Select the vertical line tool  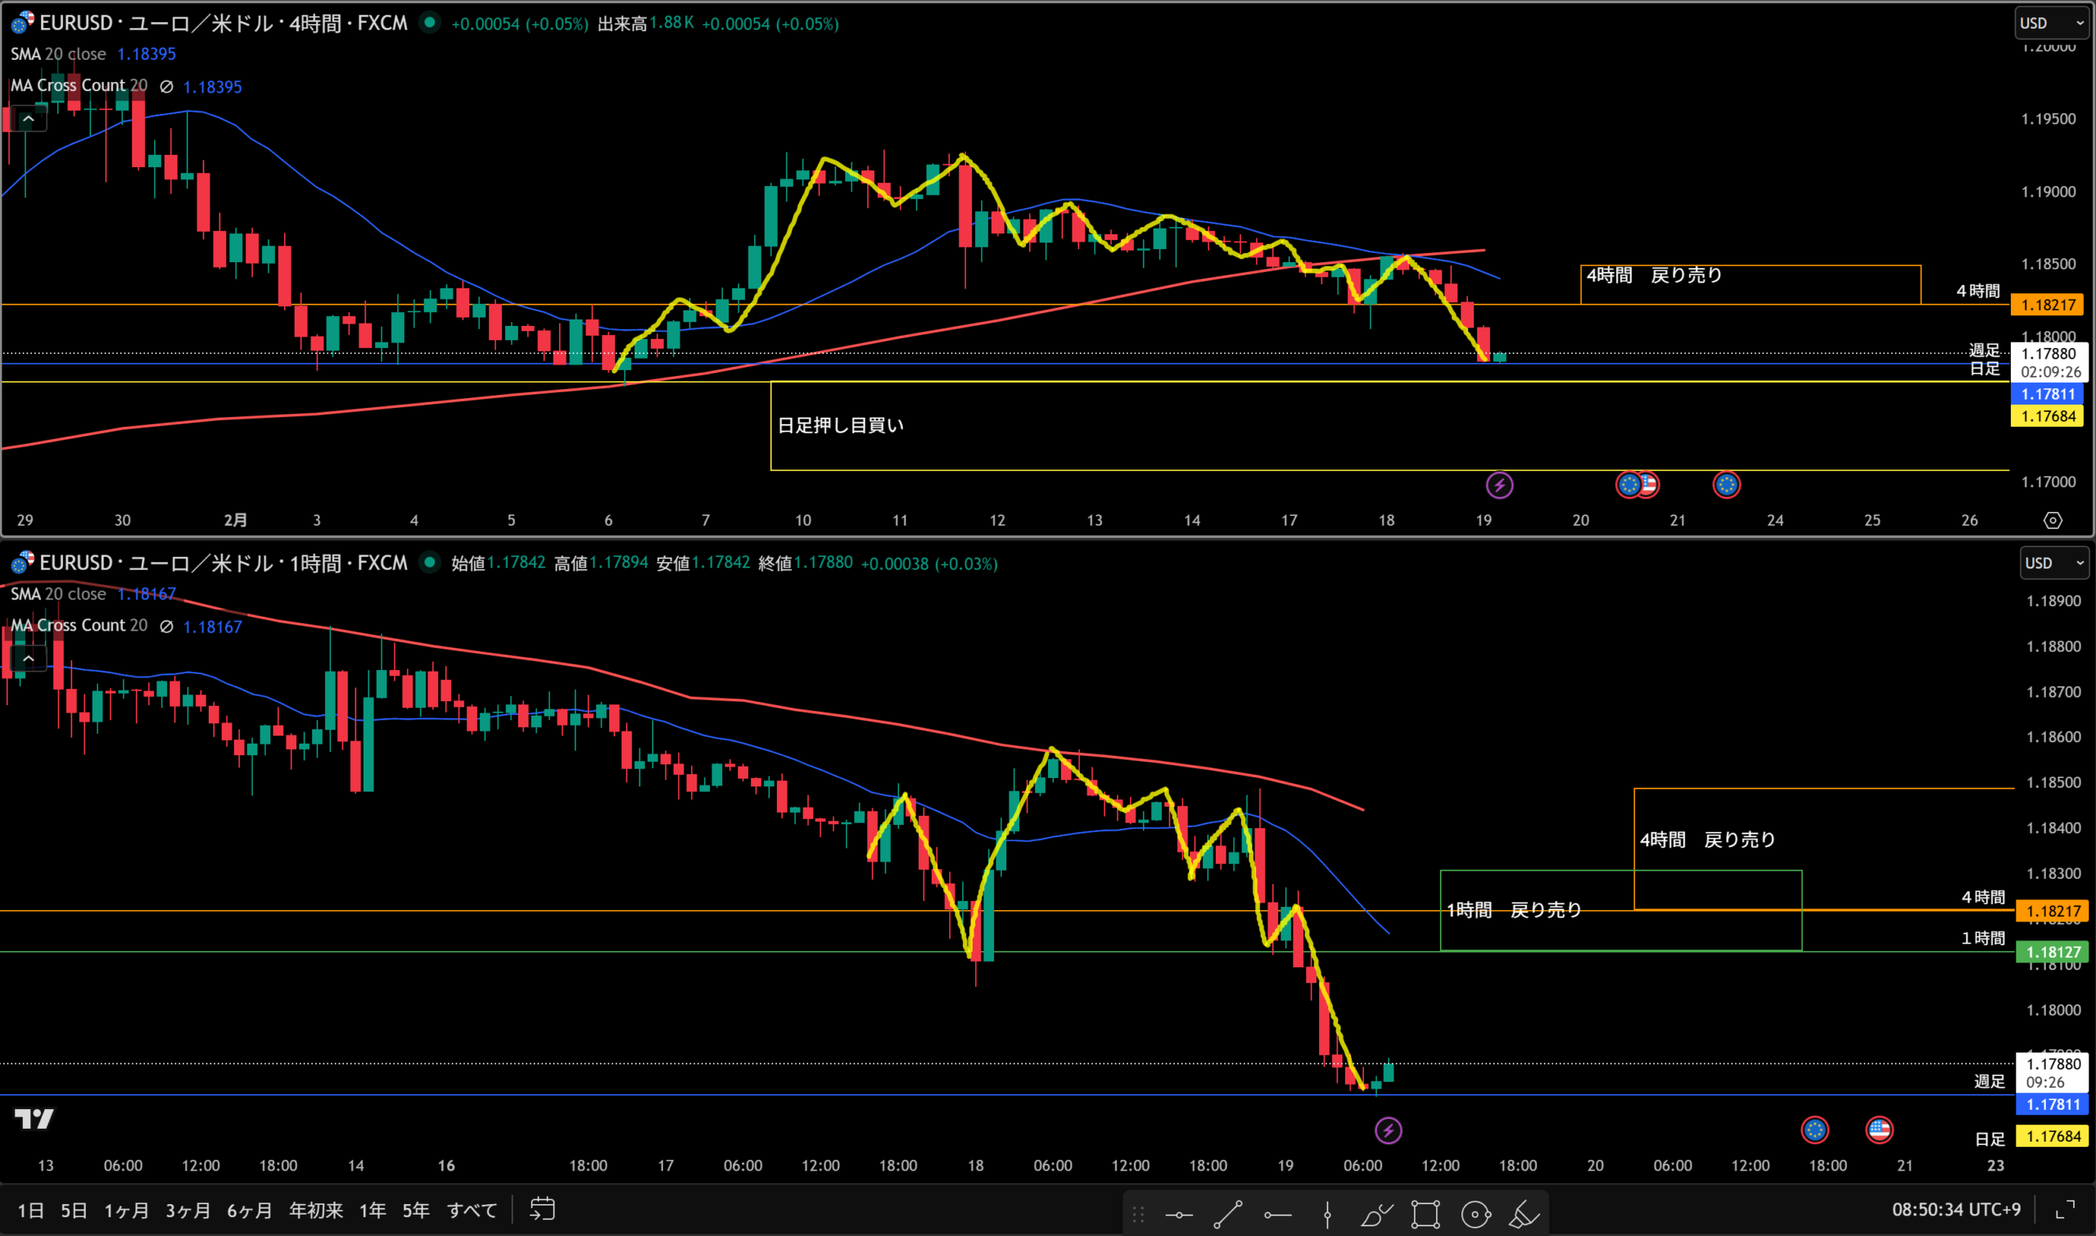(x=1327, y=1216)
